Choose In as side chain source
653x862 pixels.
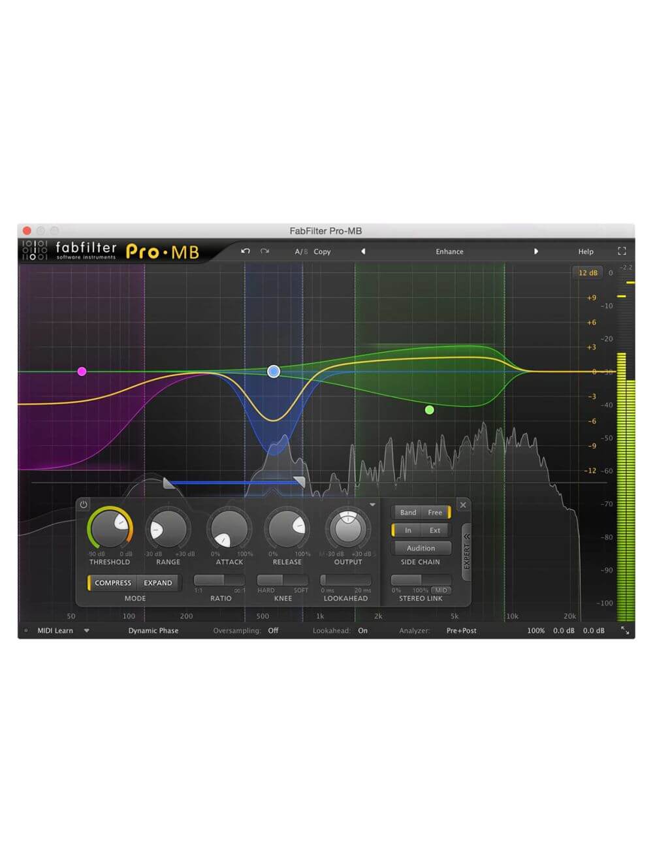[407, 530]
